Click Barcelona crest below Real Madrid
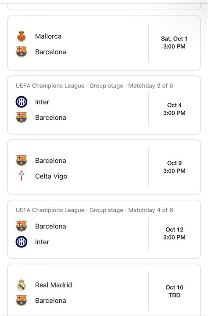 coord(22,301)
